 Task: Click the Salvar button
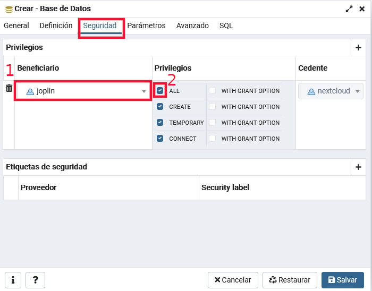342,280
